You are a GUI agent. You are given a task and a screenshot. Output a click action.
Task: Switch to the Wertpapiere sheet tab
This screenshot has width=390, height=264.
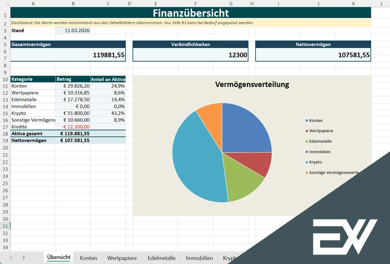(122, 258)
